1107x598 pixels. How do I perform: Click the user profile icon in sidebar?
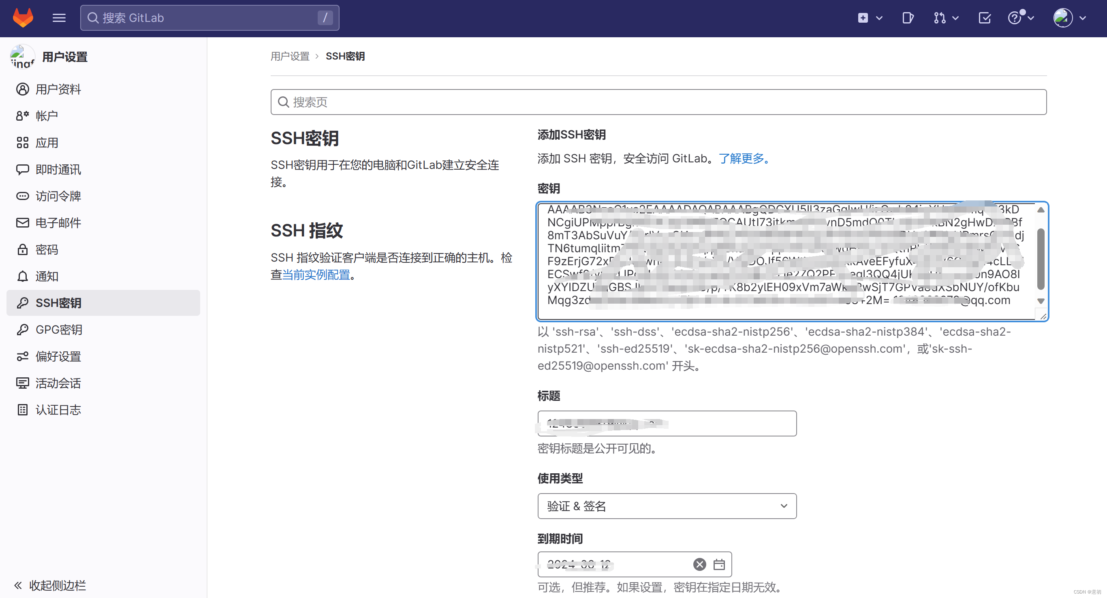pyautogui.click(x=22, y=89)
